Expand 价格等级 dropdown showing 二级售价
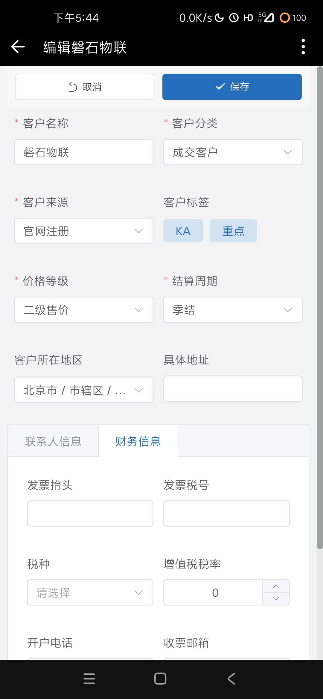This screenshot has width=323, height=699. coord(84,310)
